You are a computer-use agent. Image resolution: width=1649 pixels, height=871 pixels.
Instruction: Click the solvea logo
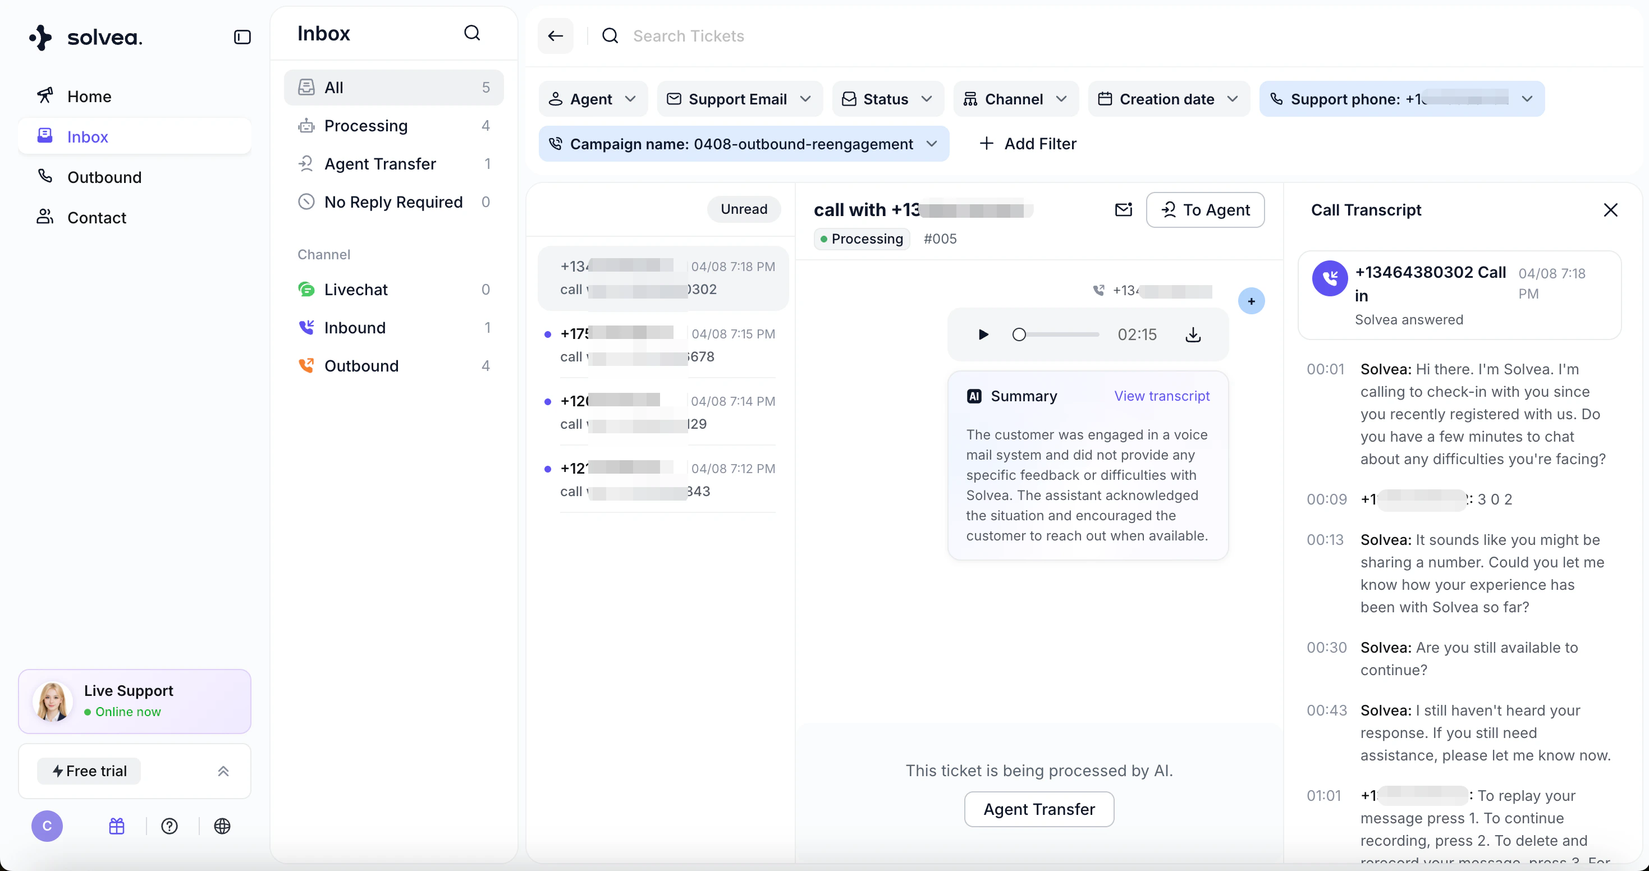[x=86, y=37]
